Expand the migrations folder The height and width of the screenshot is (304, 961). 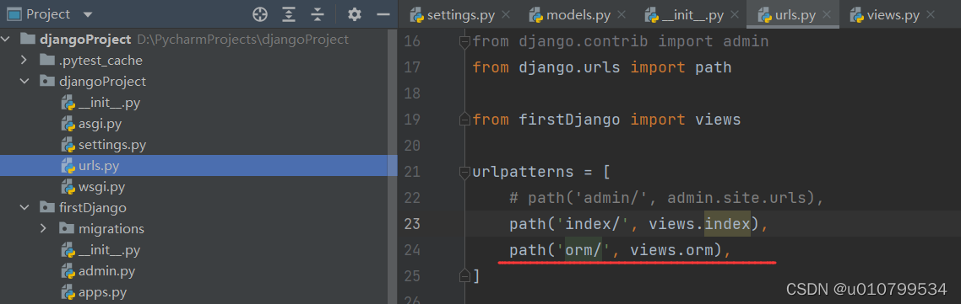[x=44, y=229]
